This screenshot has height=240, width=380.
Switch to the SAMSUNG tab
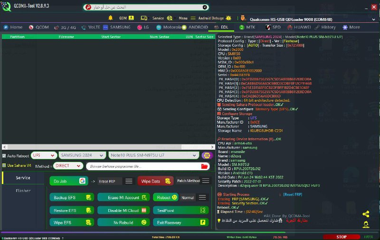117,27
